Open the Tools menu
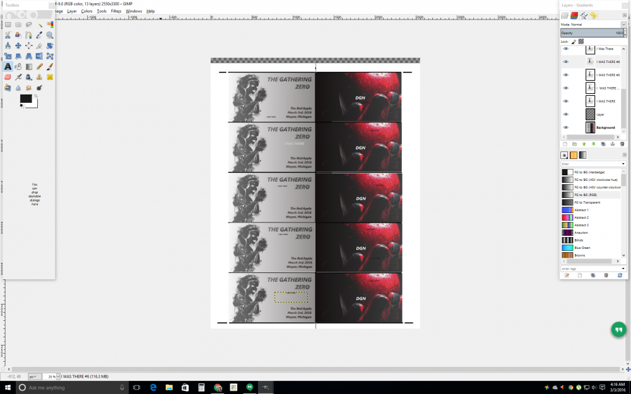Screen dimensions: 631x394 102,11
